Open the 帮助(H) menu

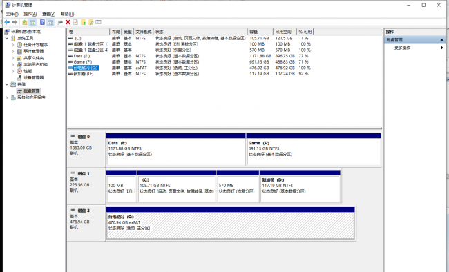(x=67, y=14)
